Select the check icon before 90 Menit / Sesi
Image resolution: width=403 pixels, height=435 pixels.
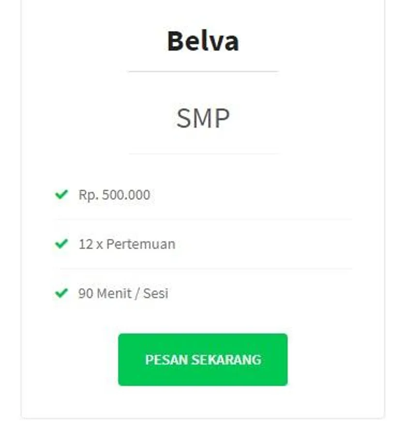click(x=61, y=293)
